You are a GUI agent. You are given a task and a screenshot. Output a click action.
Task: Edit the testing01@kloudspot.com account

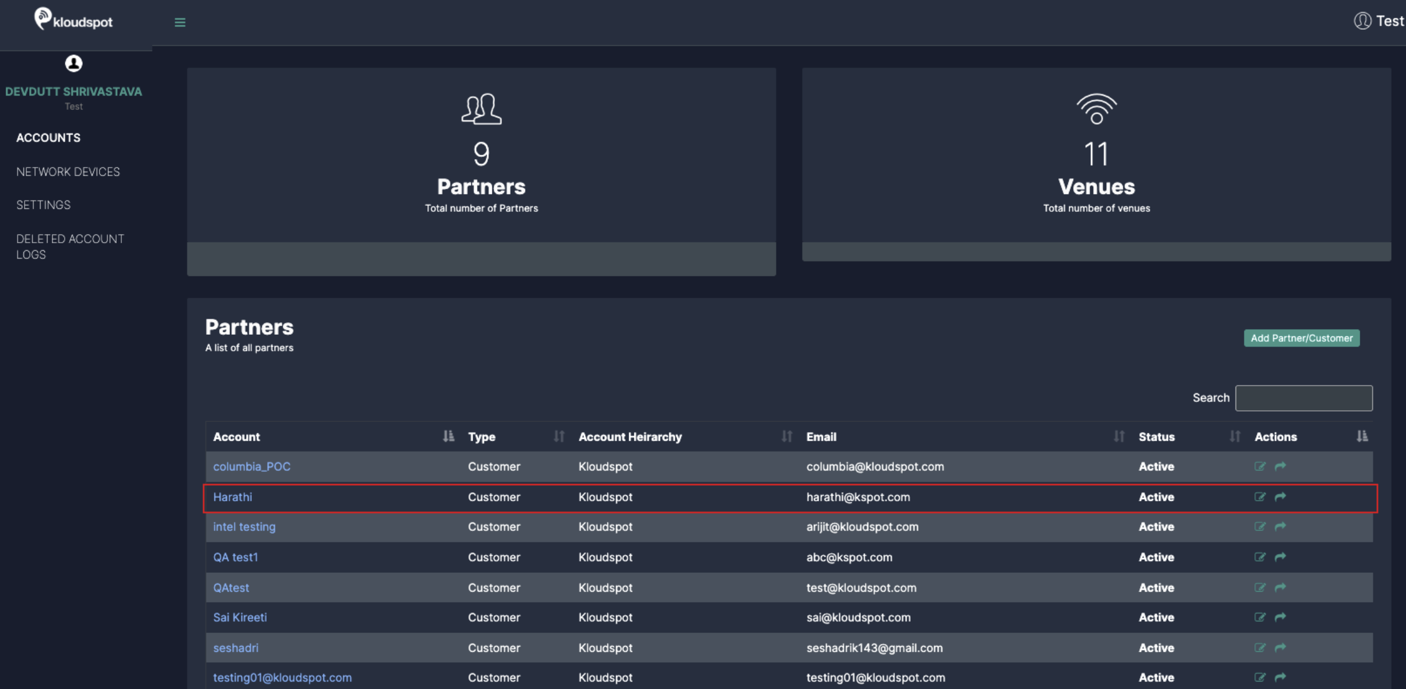point(1260,678)
